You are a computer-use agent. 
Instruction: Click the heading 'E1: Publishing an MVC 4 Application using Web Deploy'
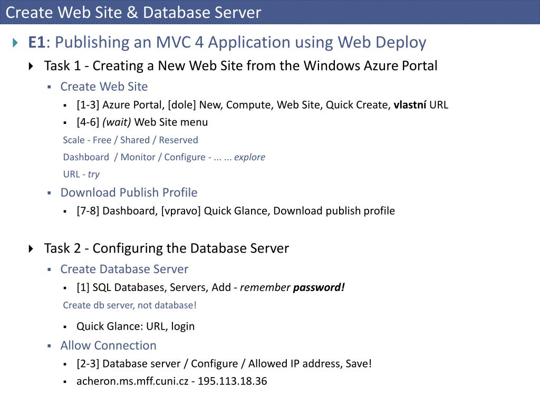tap(227, 43)
